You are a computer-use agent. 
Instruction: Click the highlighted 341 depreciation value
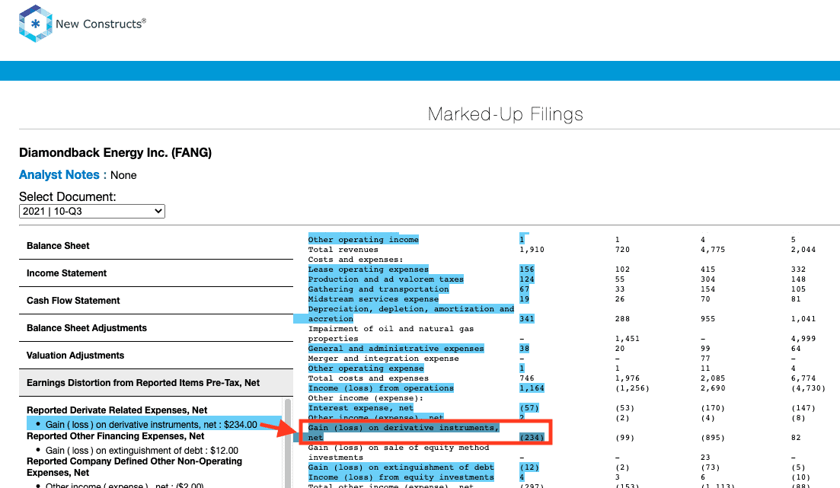(526, 318)
